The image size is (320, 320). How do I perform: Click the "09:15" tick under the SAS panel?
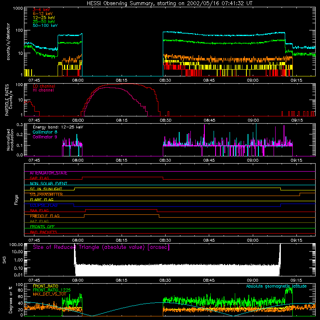point(296,280)
